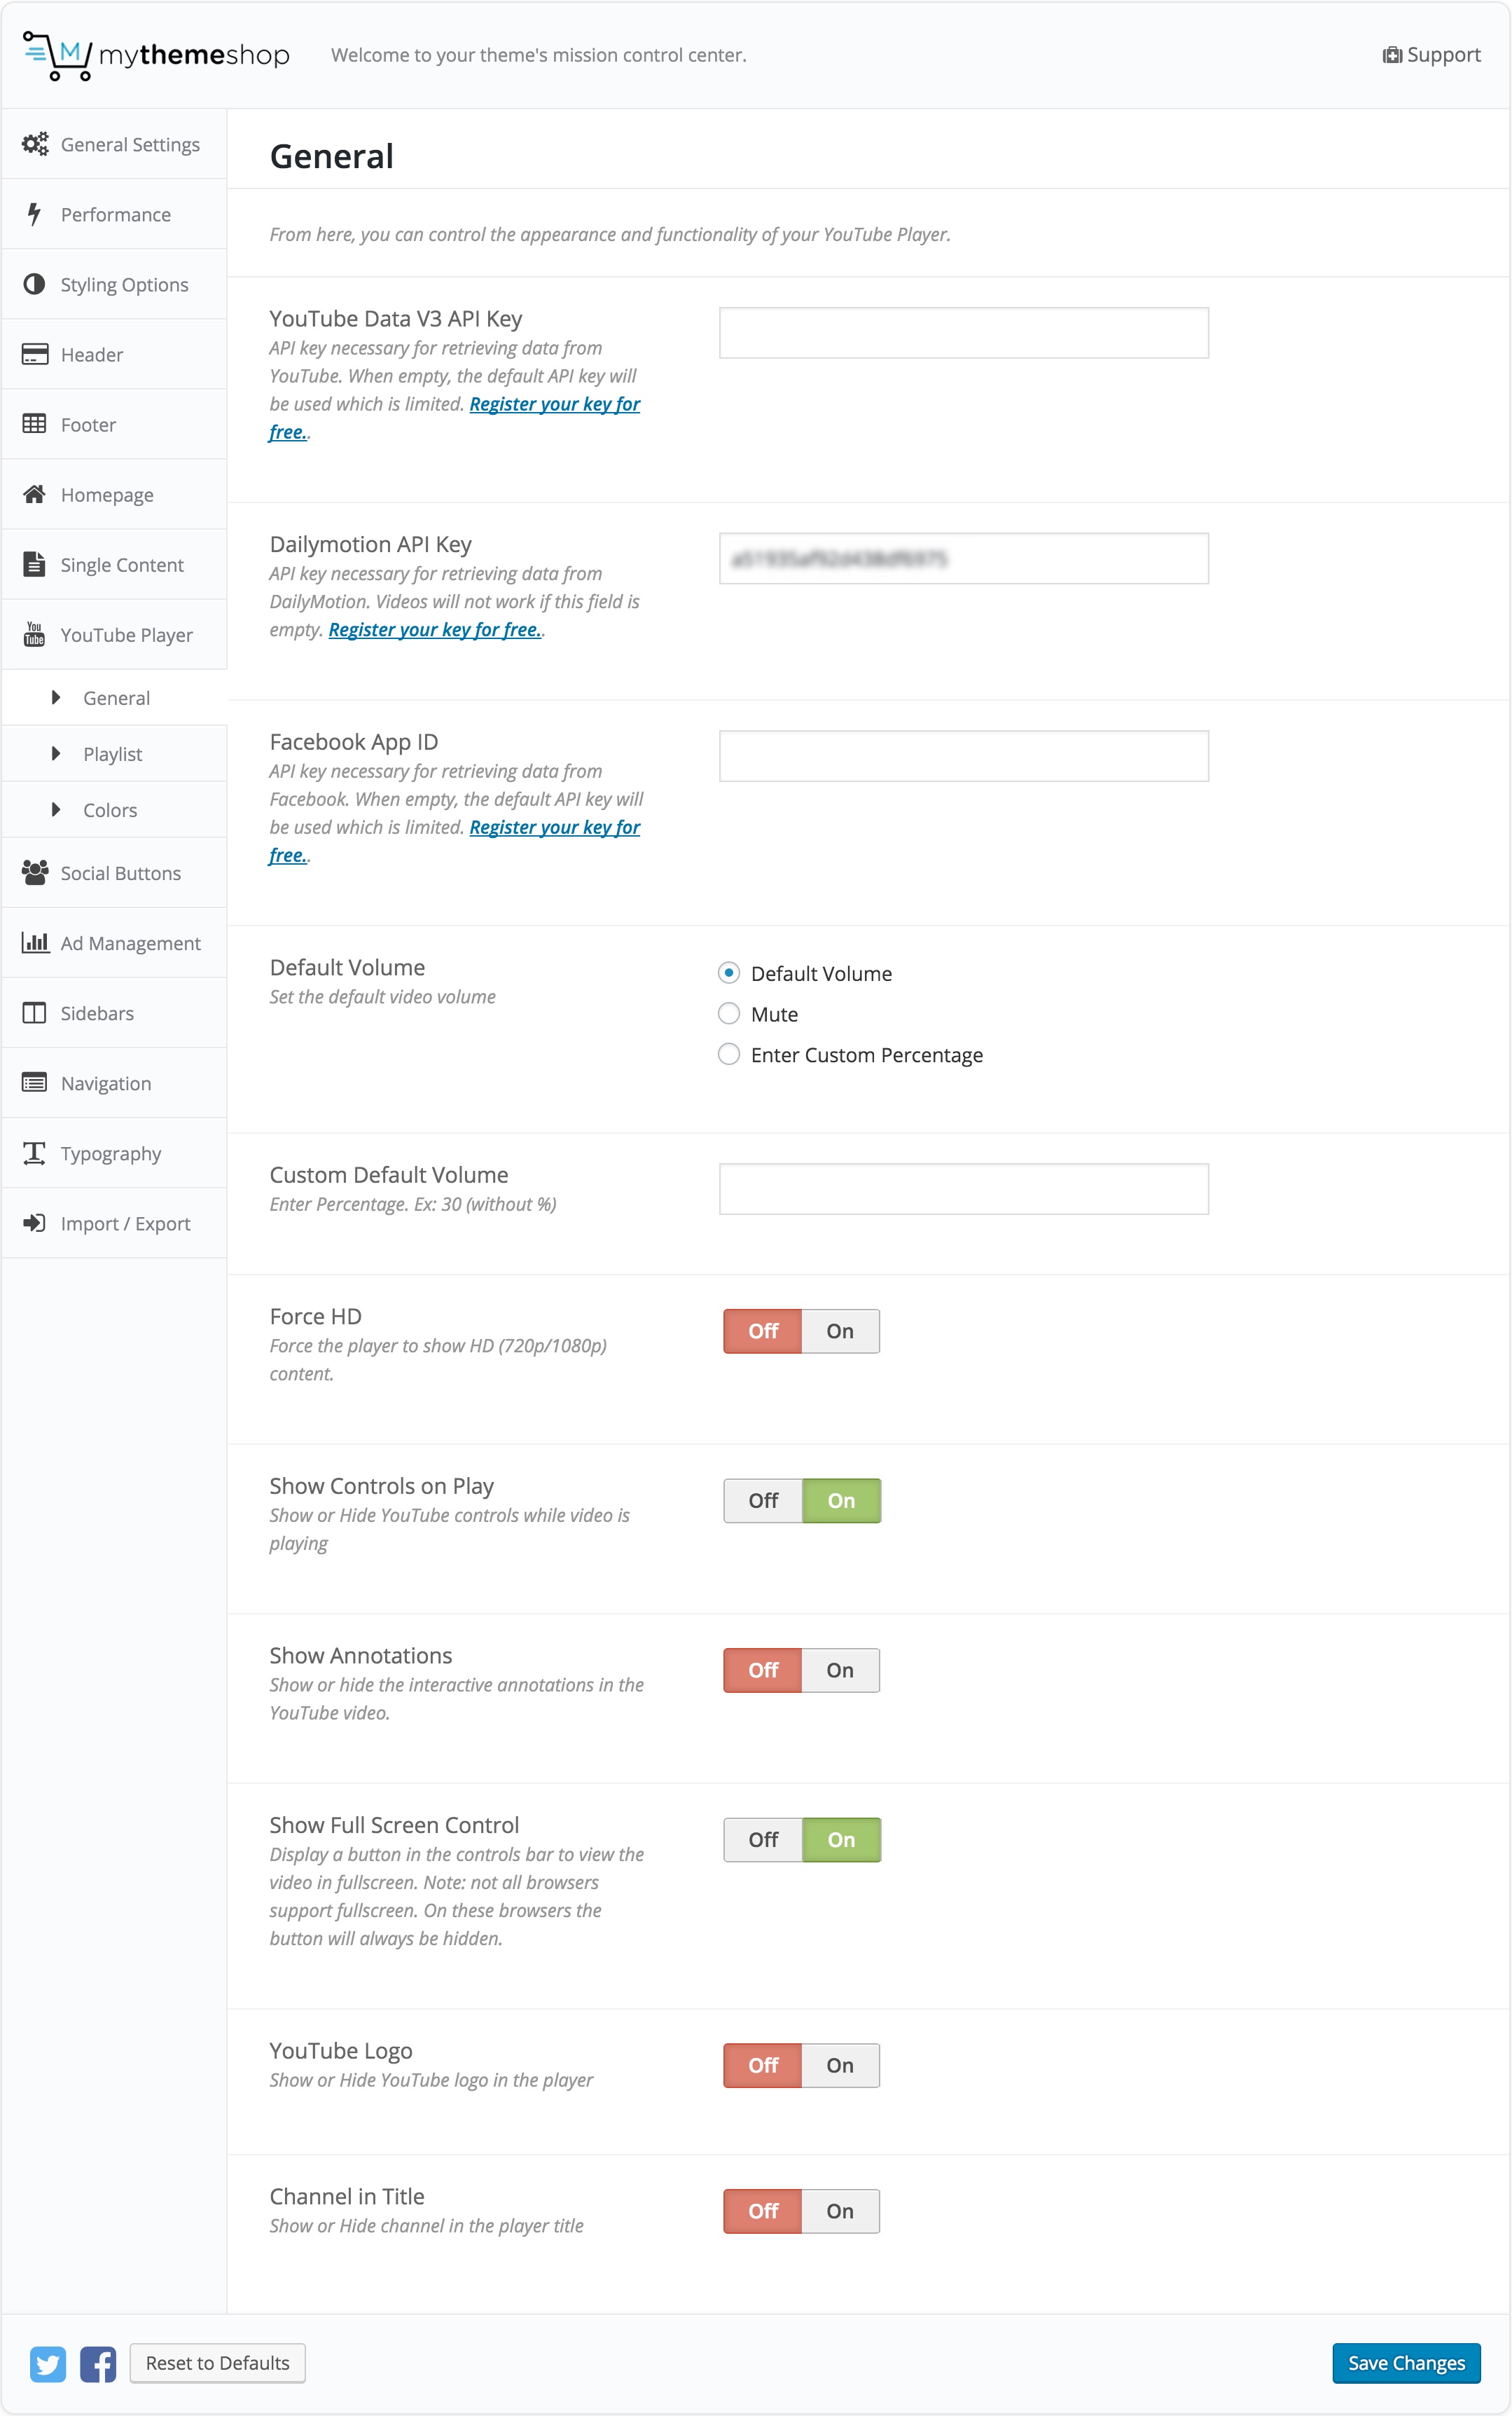Turn Force HD On
Screen dimensions: 1512x2416
coord(840,1331)
